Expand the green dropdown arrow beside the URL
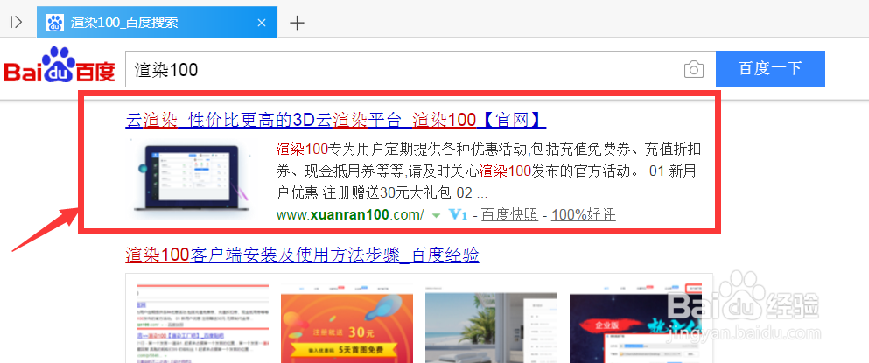 point(437,215)
